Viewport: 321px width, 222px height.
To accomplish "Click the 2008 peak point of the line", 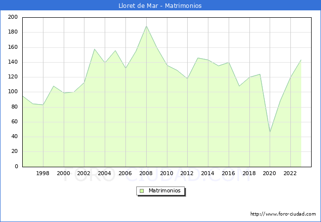I will tap(146, 26).
